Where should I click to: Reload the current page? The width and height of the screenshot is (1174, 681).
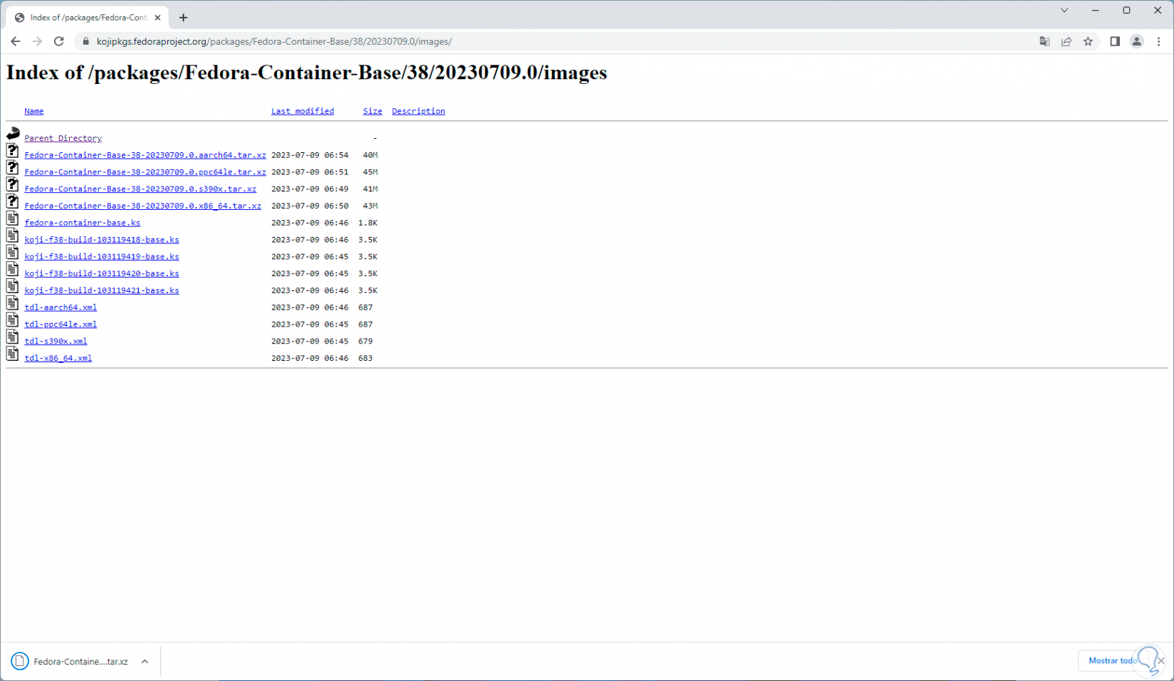(59, 41)
